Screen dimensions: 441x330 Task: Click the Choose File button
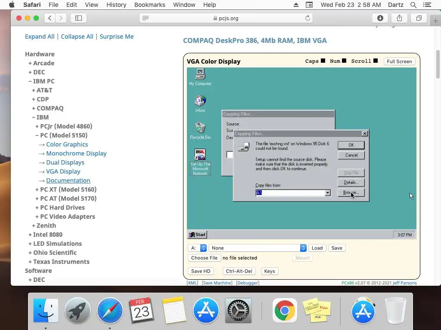tap(204, 258)
